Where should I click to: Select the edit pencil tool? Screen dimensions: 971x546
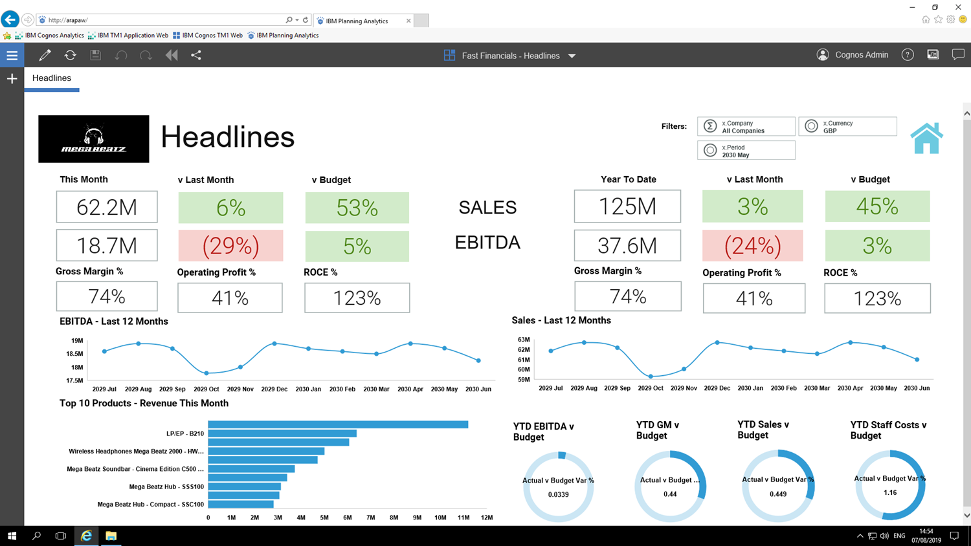(44, 55)
